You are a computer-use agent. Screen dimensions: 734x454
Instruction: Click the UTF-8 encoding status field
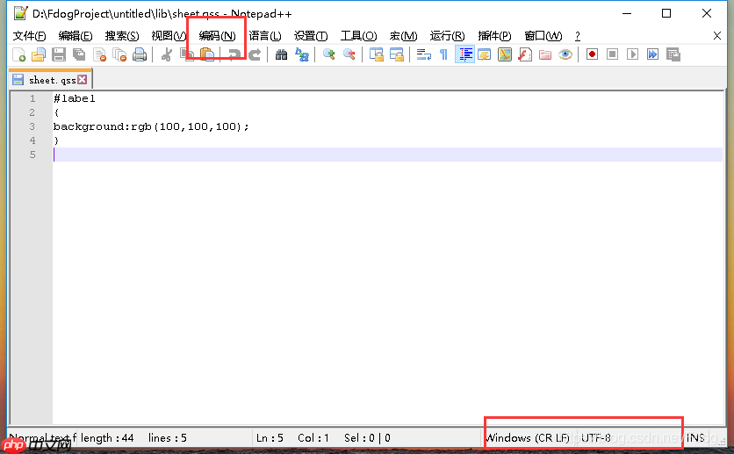[596, 438]
